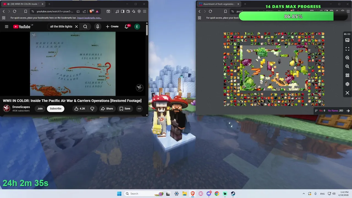This screenshot has height=198, width=352.
Task: Open the YouTube guide hamburger menu
Action: coord(7,27)
